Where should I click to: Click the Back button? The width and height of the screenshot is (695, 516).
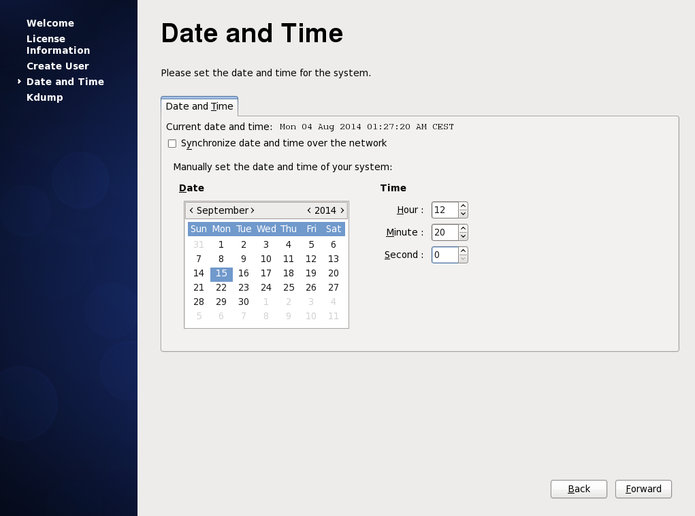tap(578, 489)
